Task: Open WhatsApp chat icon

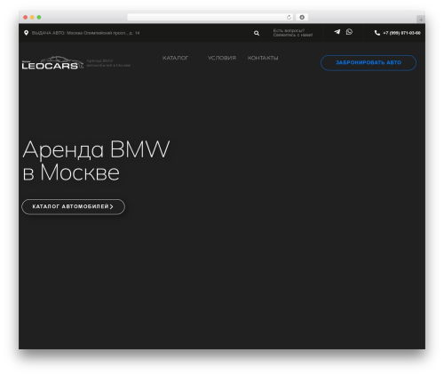Action: point(349,32)
